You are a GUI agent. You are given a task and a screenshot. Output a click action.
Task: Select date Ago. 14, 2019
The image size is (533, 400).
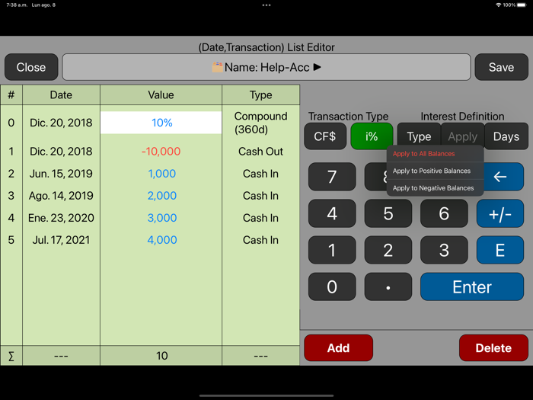click(61, 196)
